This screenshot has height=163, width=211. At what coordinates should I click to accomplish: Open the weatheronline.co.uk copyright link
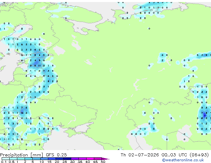pos(183,160)
